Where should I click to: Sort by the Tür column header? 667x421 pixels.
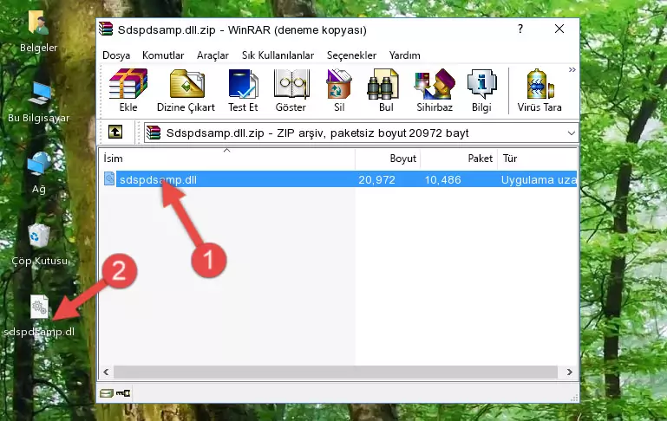click(537, 159)
